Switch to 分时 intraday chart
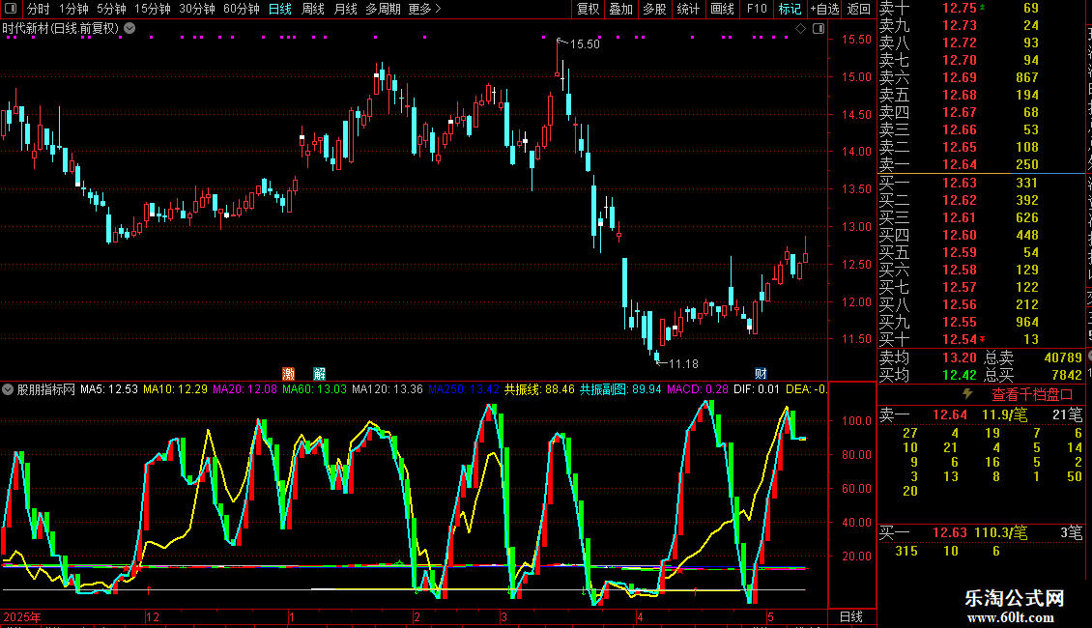The height and width of the screenshot is (628, 1092). coord(39,9)
